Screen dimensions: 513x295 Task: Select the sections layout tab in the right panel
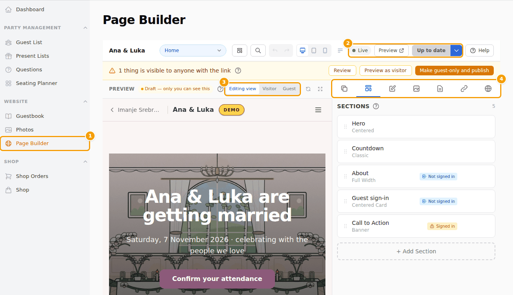(368, 89)
